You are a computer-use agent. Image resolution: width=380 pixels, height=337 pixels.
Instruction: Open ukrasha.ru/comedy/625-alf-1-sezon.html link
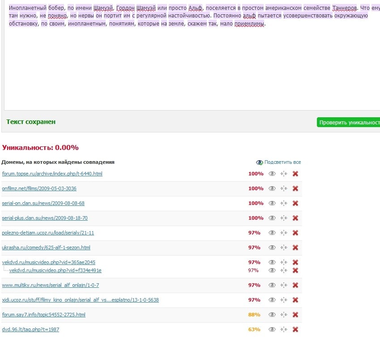46,247
